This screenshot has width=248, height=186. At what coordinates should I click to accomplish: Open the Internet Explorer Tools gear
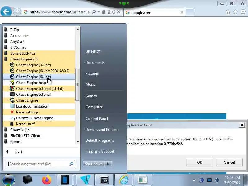[x=243, y=12]
